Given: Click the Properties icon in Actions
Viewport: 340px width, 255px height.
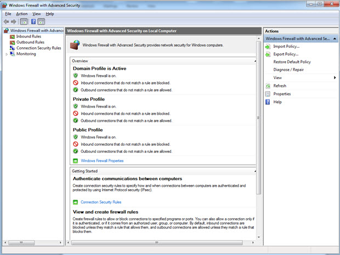Looking at the screenshot, I should (268, 94).
